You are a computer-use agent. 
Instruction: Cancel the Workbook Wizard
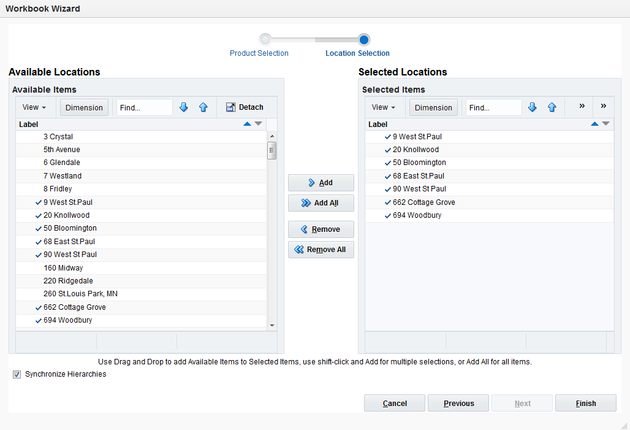[x=395, y=403]
